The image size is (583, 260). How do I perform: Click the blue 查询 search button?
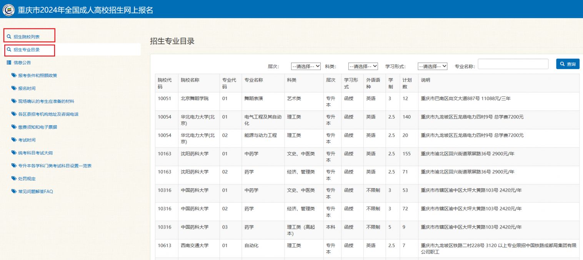pyautogui.click(x=568, y=64)
